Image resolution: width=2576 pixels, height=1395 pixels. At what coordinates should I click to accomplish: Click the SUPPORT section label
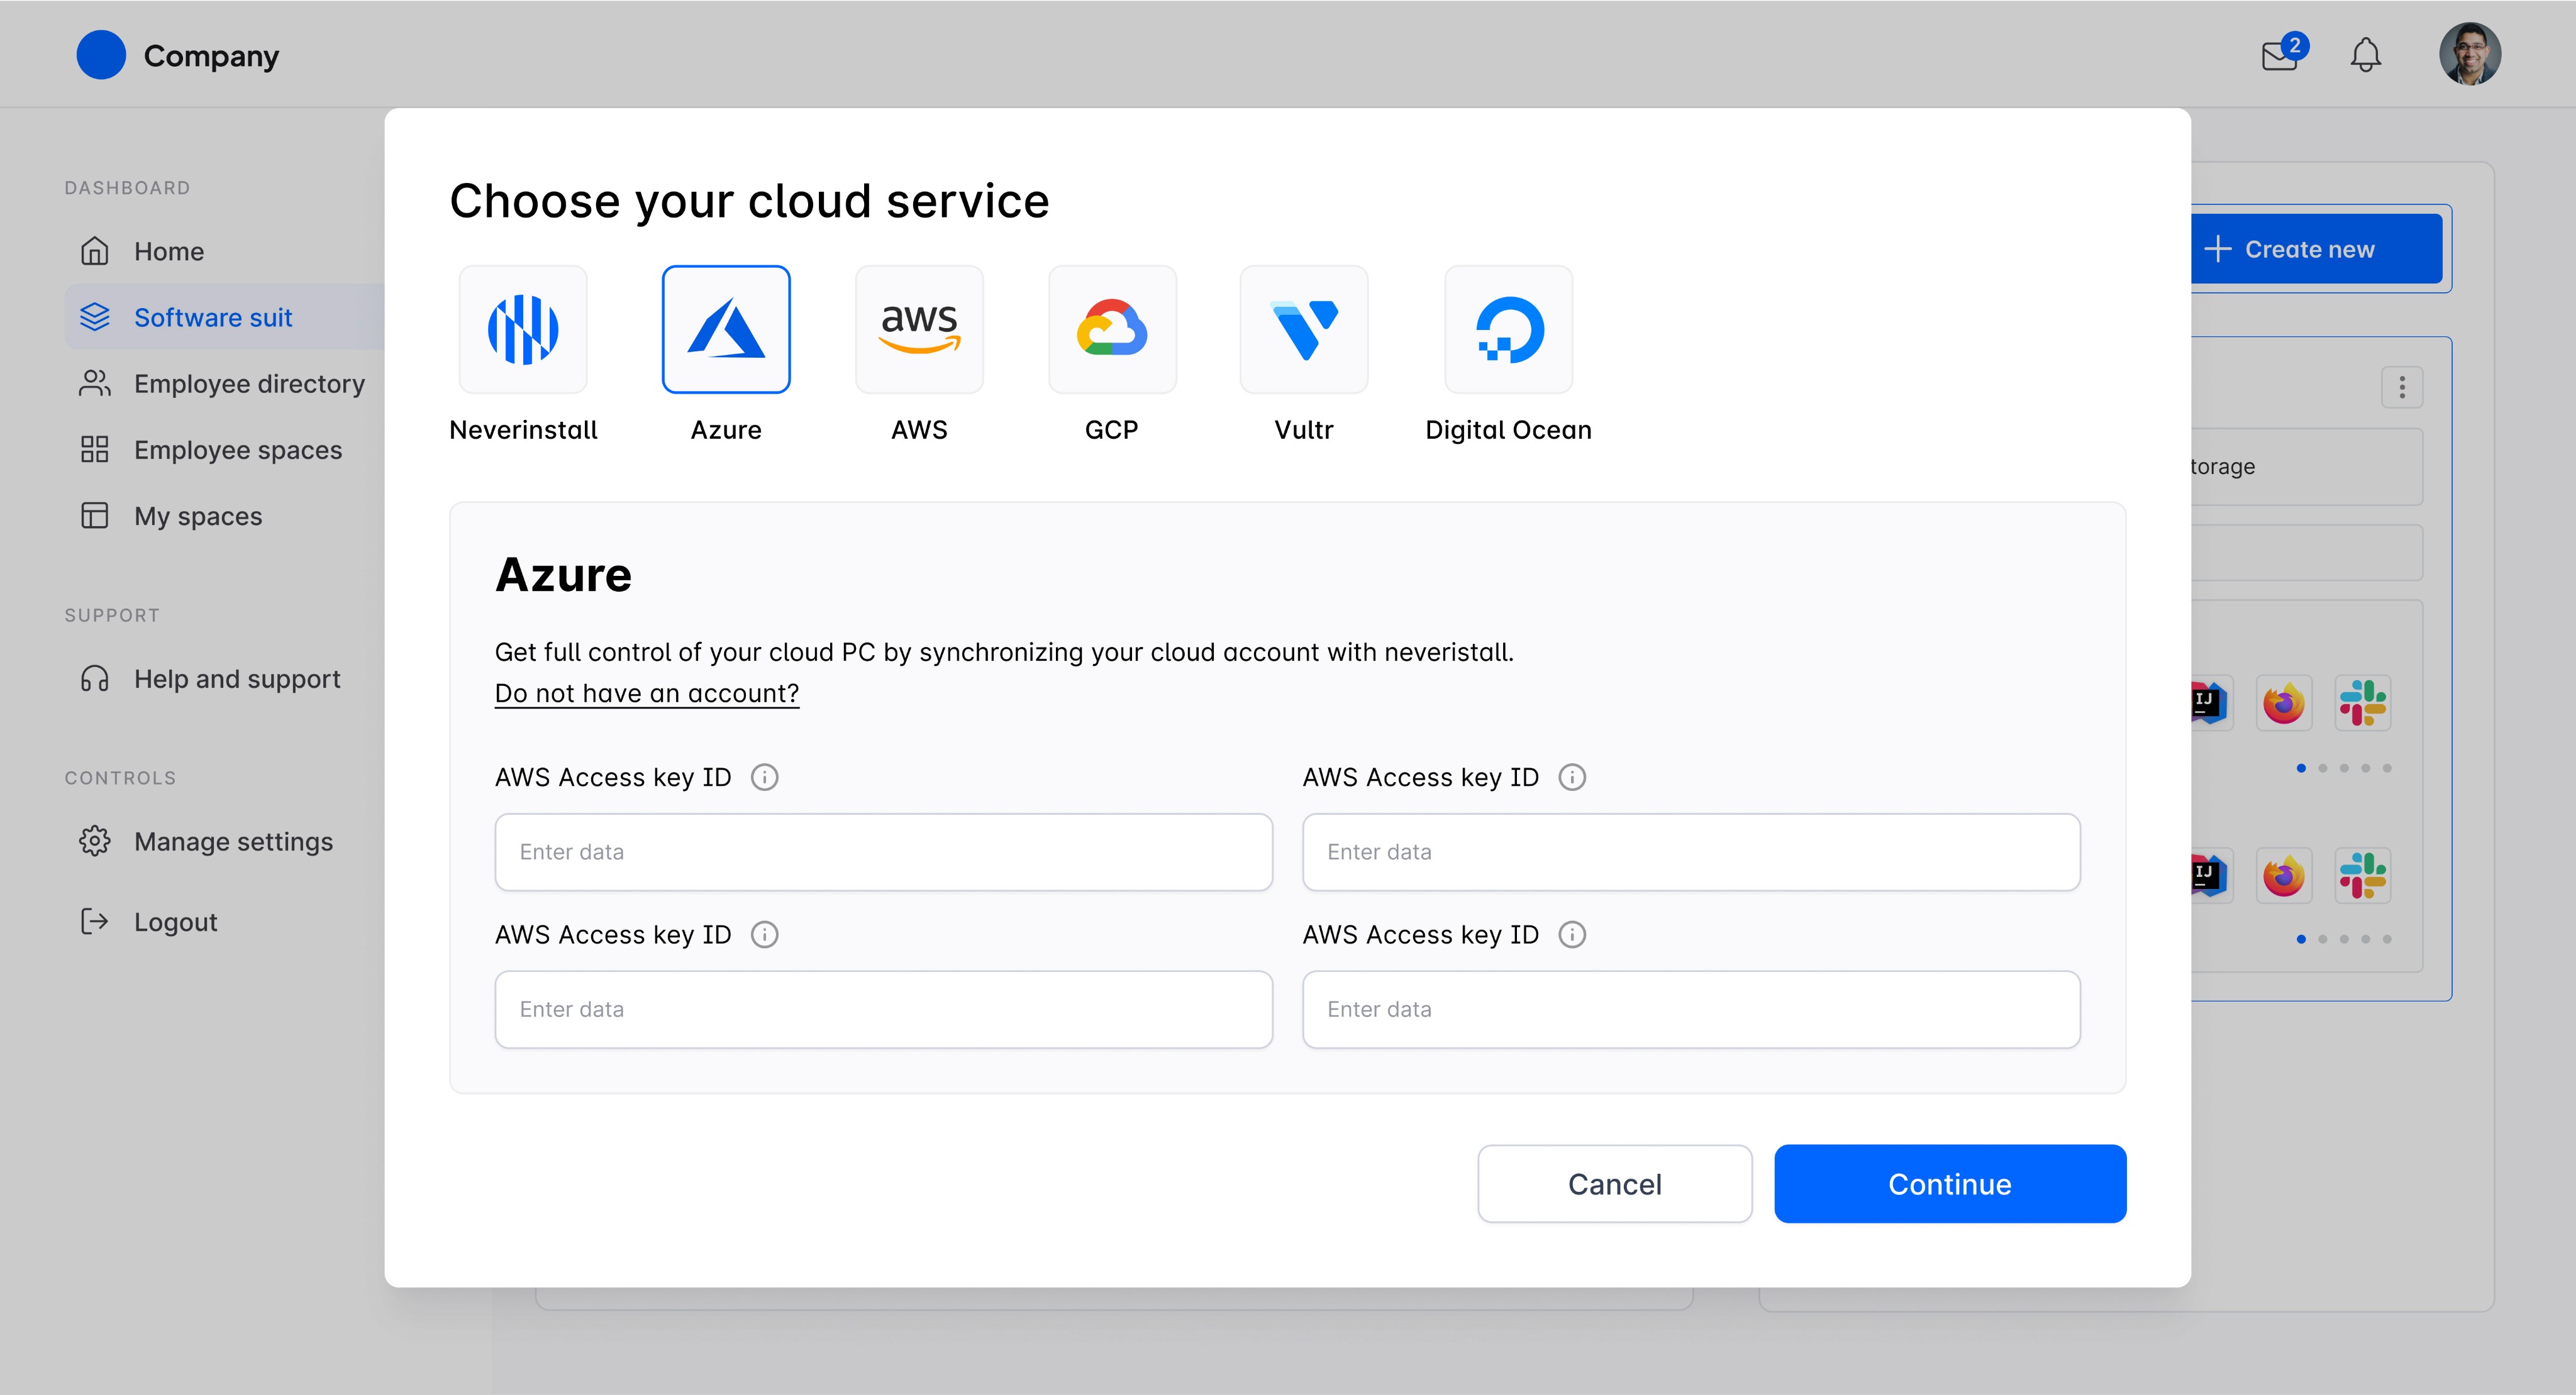112,615
